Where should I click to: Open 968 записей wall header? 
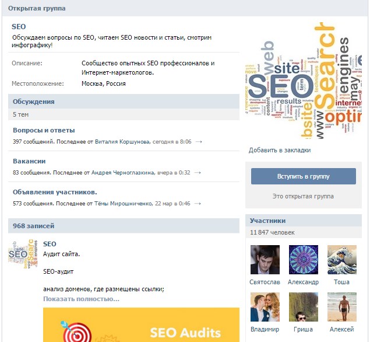[x=33, y=226]
